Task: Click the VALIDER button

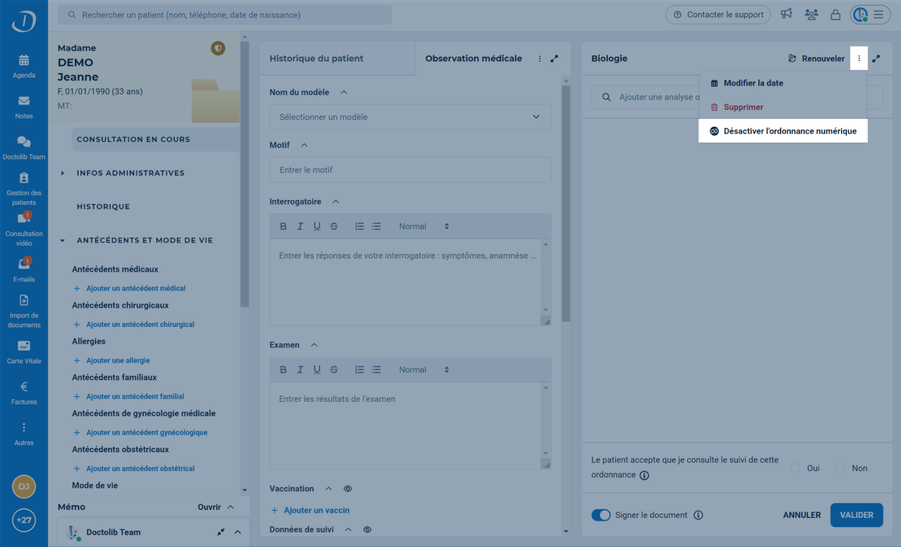Action: [856, 515]
